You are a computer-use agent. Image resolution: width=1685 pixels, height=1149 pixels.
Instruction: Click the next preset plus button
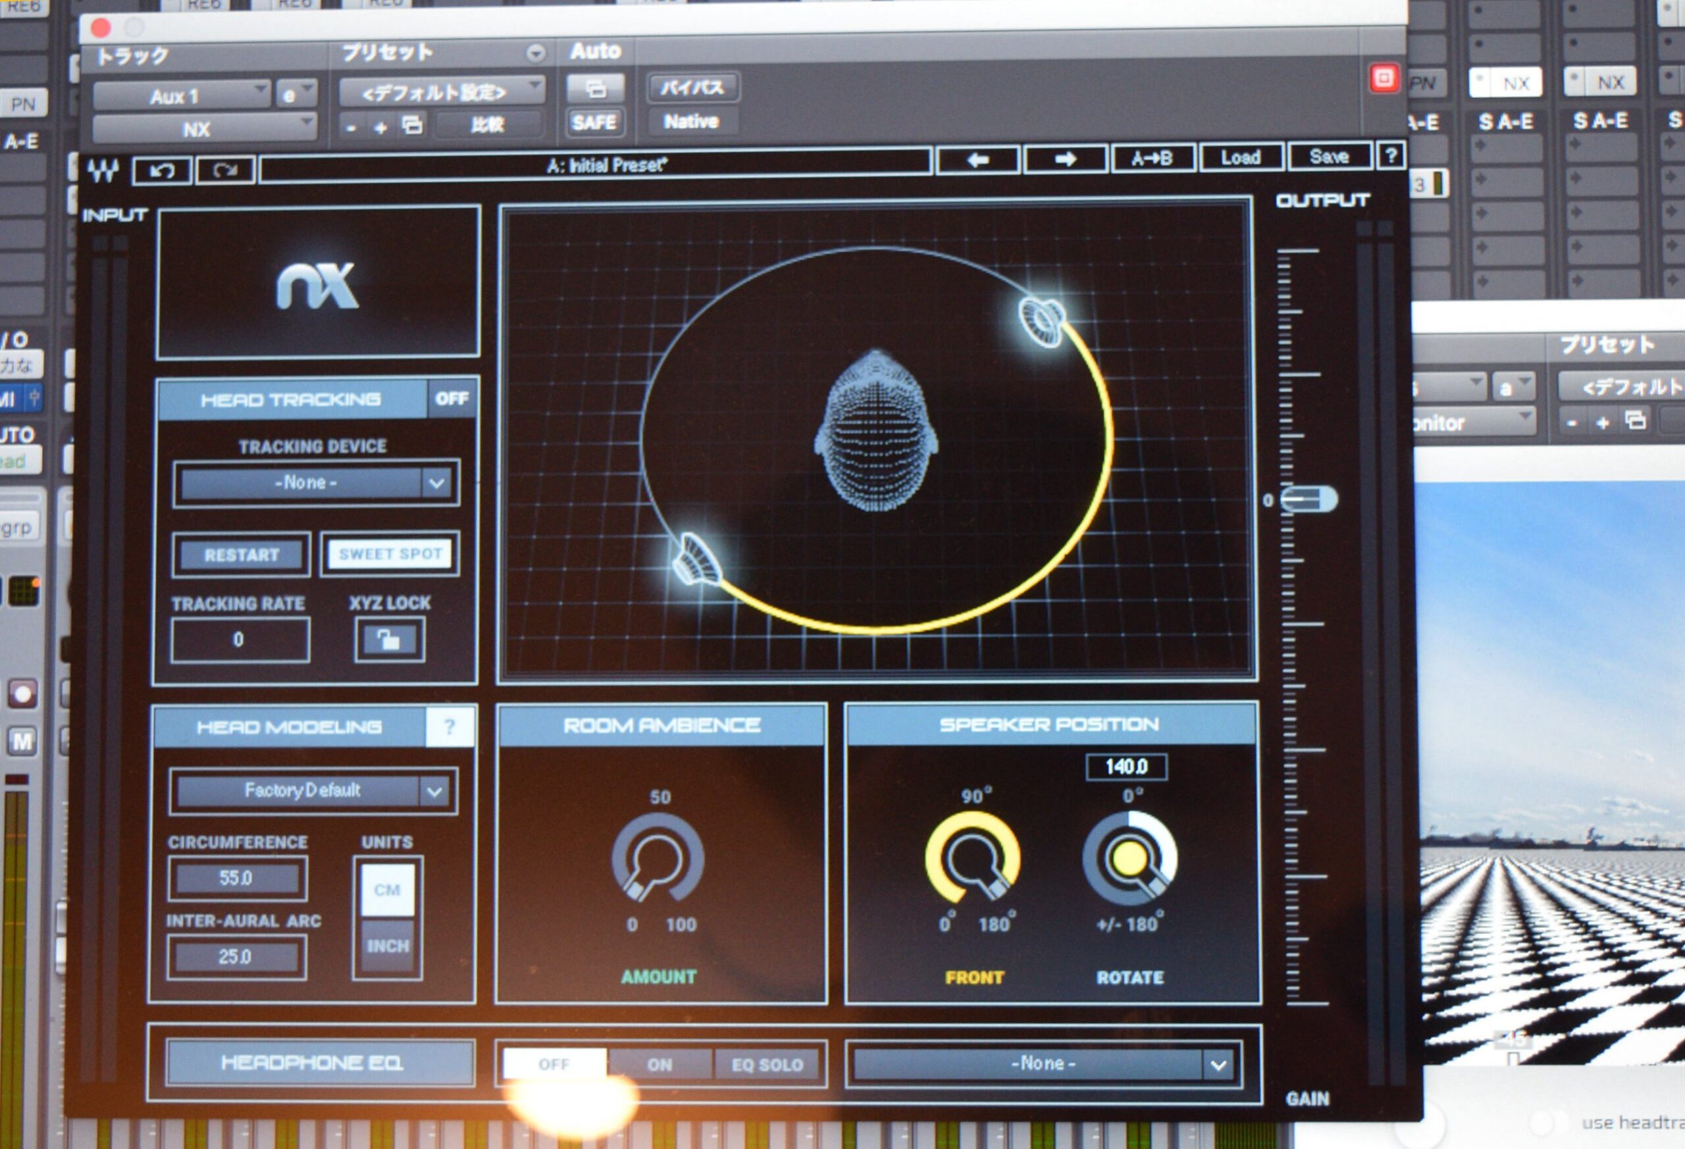pos(381,128)
